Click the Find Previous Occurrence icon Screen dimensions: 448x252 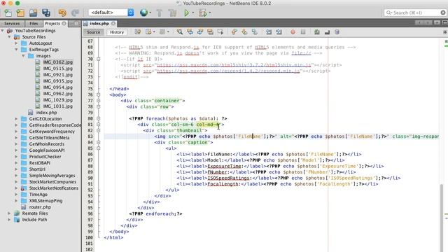coord(190,32)
